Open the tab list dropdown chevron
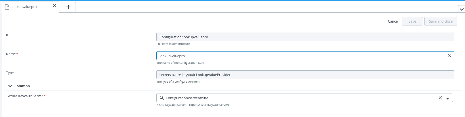 pos(461,9)
